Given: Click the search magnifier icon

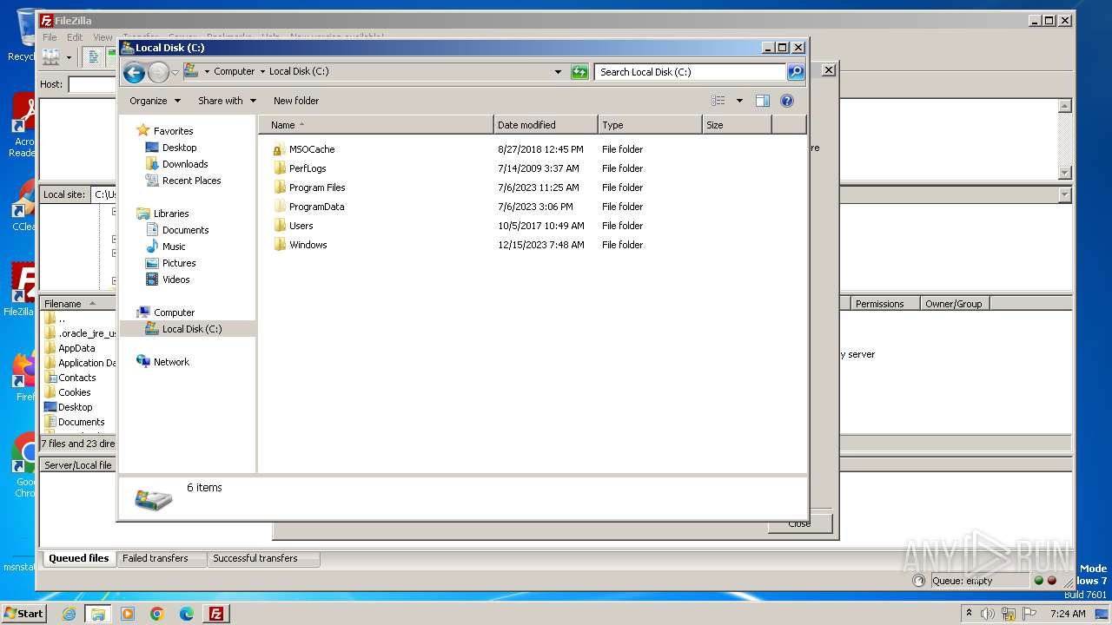Looking at the screenshot, I should tap(795, 72).
